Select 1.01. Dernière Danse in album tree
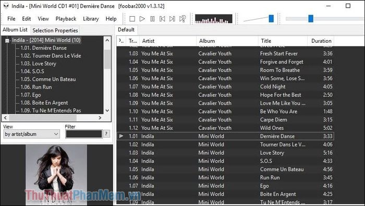The height and width of the screenshot is (206, 365). click(x=43, y=47)
